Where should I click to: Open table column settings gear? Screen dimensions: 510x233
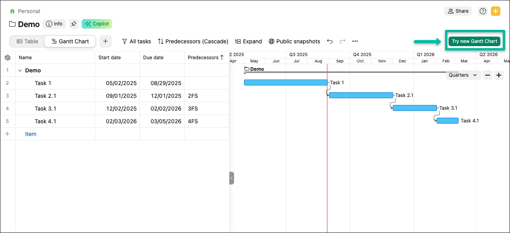[8, 58]
